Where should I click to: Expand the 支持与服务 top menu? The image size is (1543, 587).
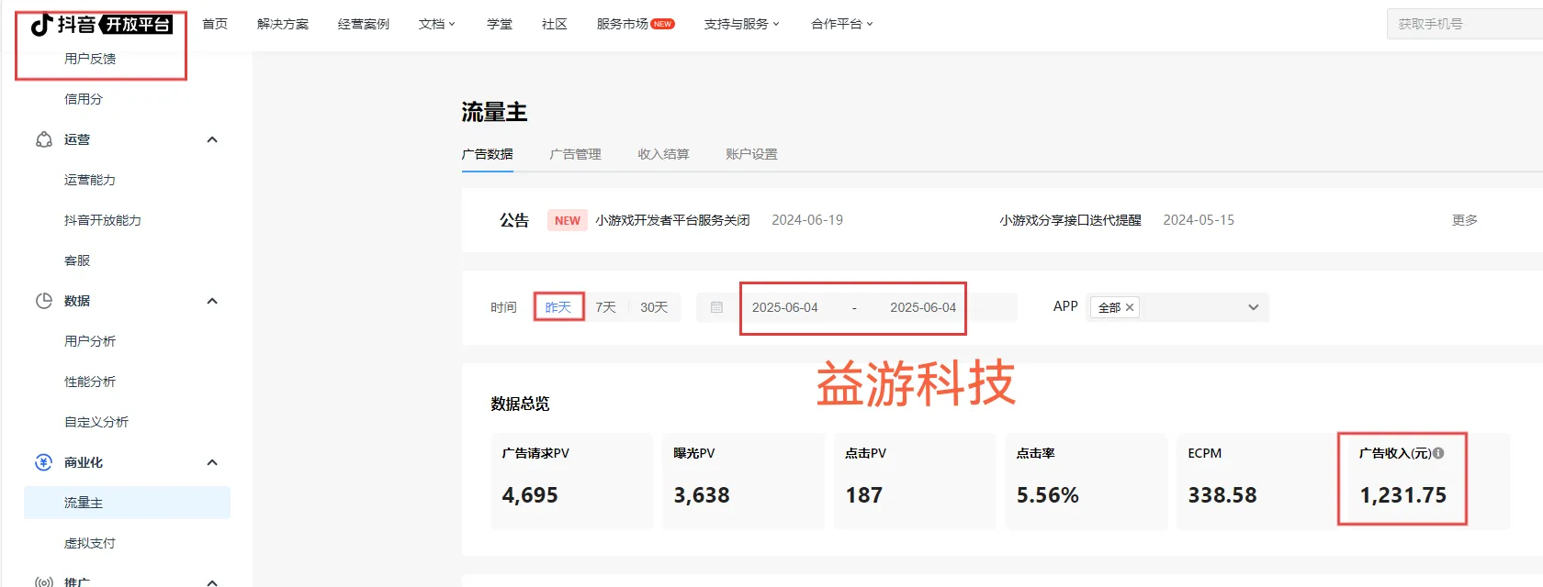pos(742,24)
